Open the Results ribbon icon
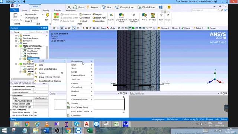Screen dimensions: 238x134 tap(111, 16)
